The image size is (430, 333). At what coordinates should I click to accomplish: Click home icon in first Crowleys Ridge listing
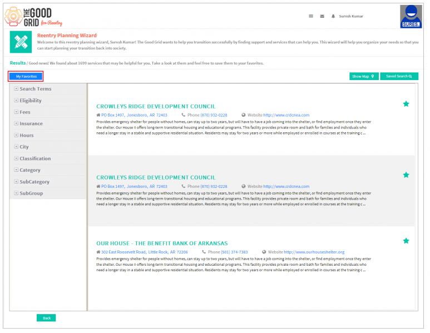click(98, 115)
